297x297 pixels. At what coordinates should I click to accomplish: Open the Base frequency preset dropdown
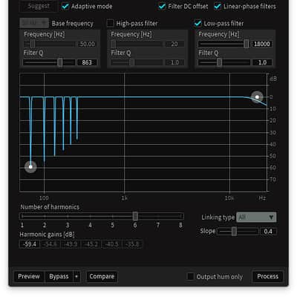coord(34,23)
